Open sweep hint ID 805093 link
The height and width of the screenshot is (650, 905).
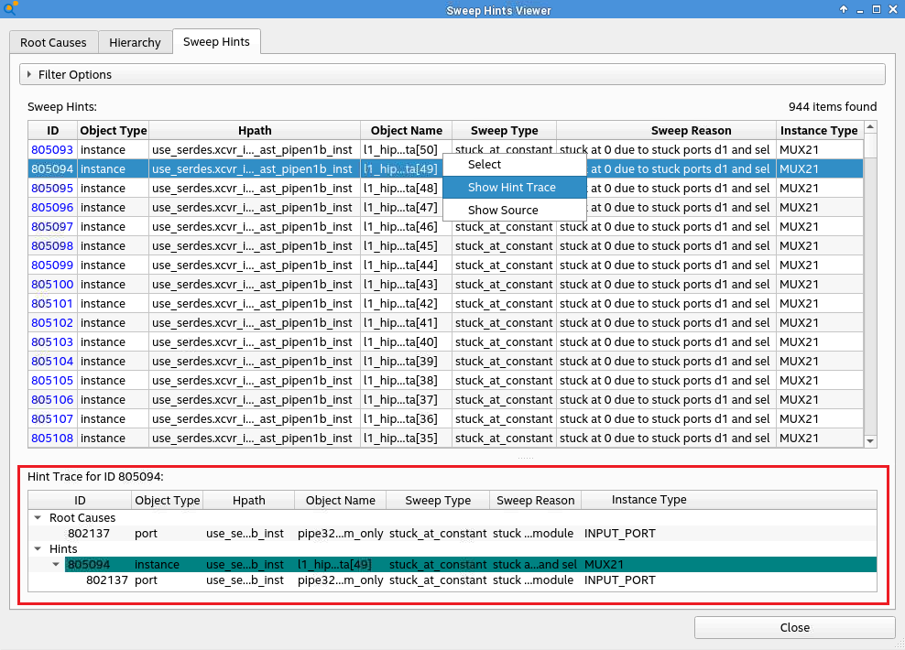point(52,149)
